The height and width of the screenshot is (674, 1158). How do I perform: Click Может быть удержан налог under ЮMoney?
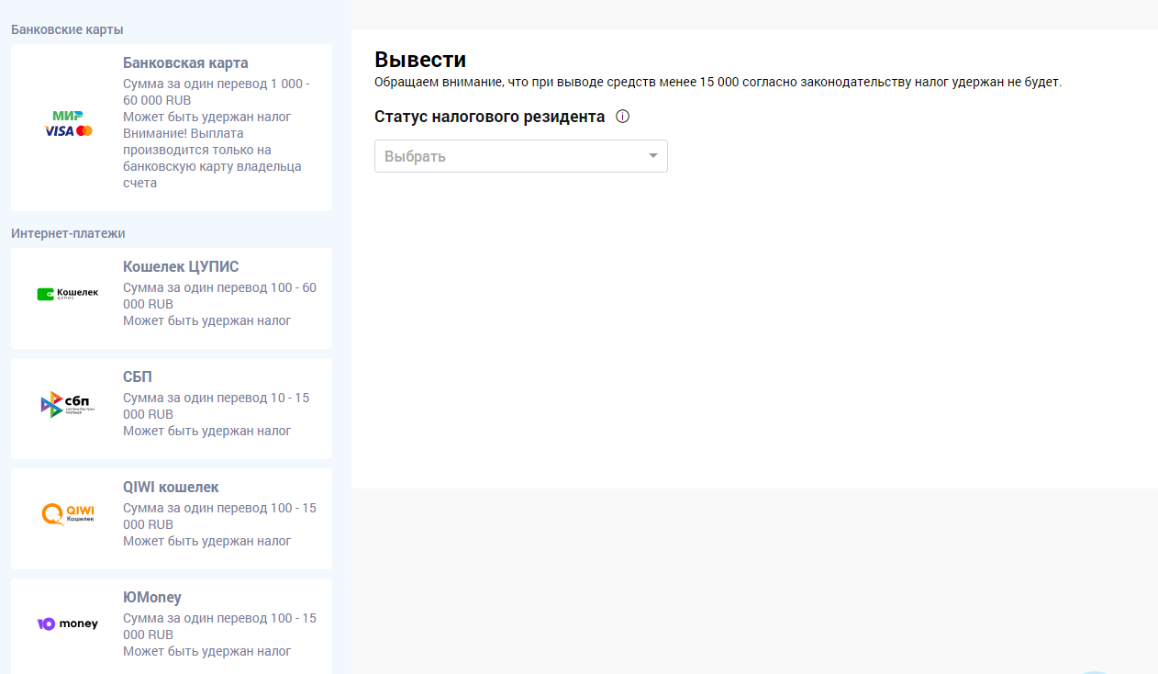(206, 651)
